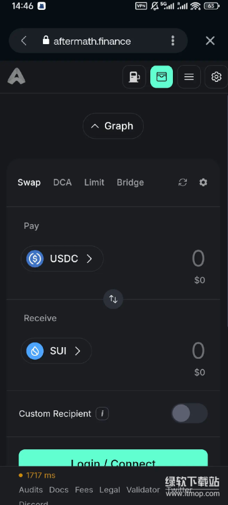Swap Pay and Receive tokens arrow
The image size is (228, 505).
(x=113, y=299)
